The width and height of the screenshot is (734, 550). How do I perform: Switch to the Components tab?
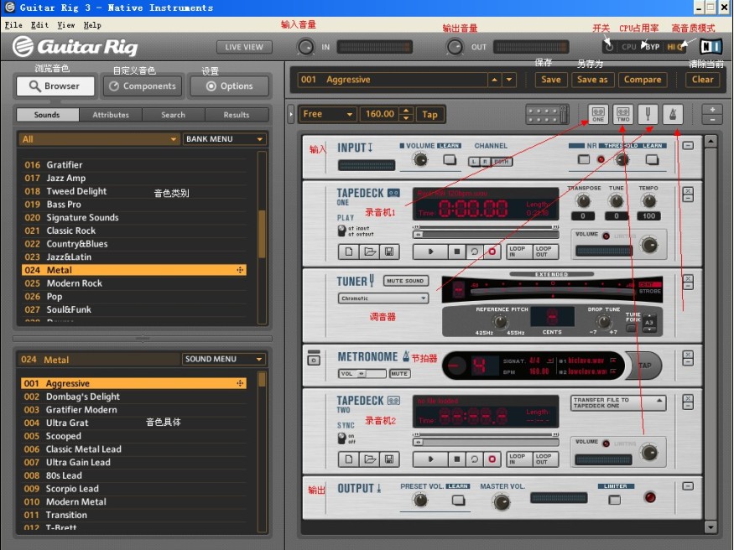coord(143,86)
